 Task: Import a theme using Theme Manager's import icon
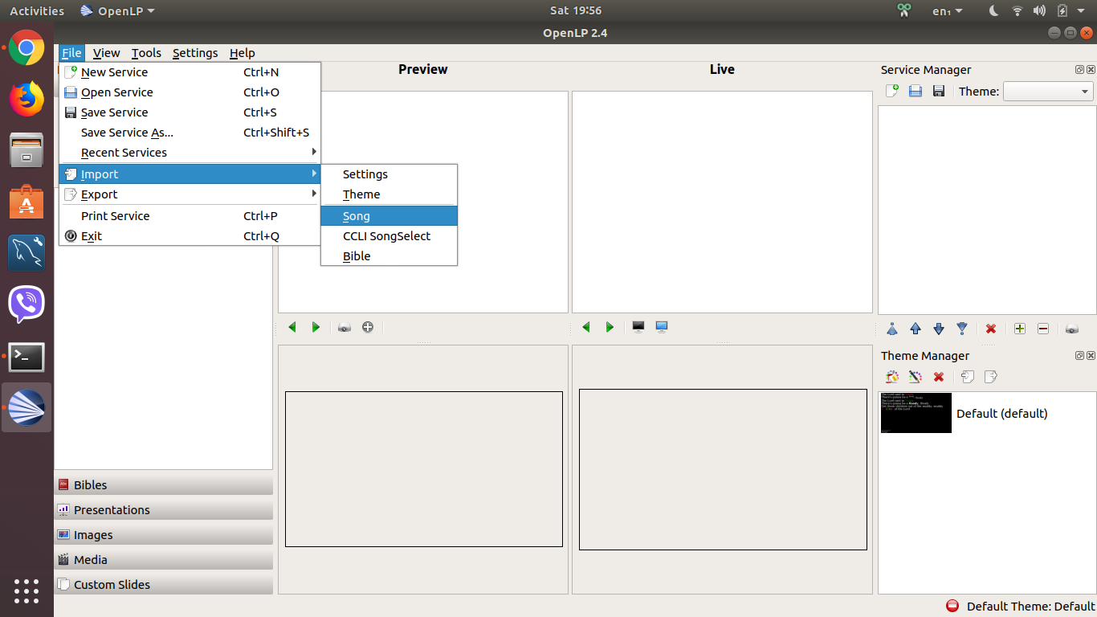[x=968, y=377]
